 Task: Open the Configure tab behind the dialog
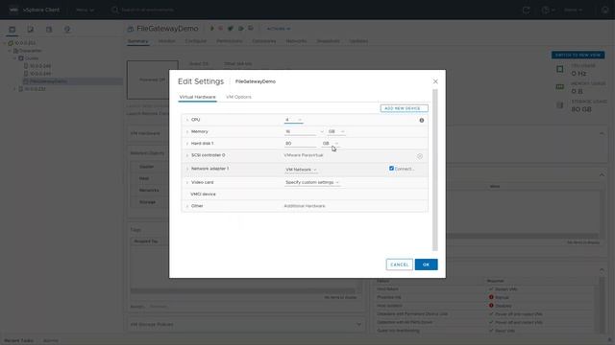(196, 41)
